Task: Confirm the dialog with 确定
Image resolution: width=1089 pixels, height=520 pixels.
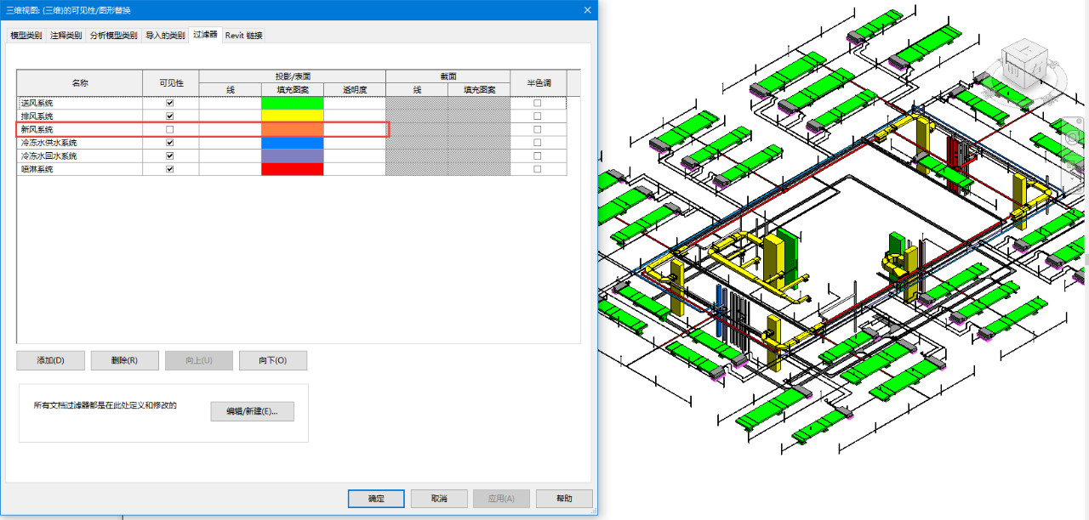Action: pyautogui.click(x=376, y=499)
